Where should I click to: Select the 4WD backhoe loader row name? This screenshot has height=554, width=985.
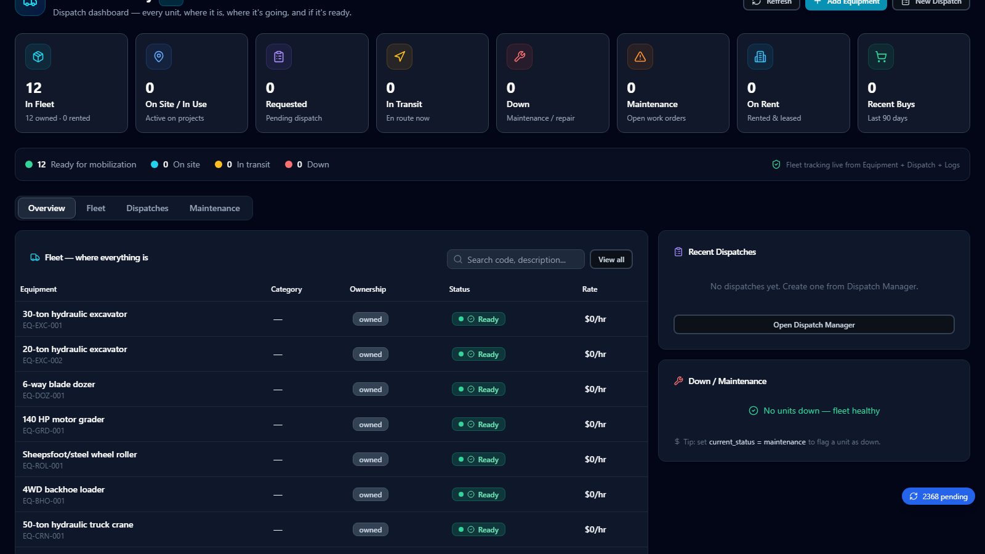pos(63,489)
